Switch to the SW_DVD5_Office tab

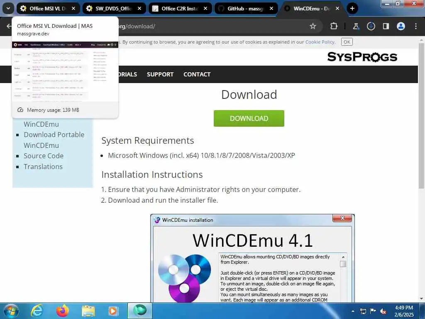114,8
